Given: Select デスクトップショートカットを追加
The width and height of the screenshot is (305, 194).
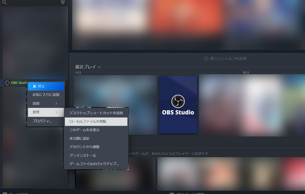Looking at the screenshot, I should pos(96,113).
